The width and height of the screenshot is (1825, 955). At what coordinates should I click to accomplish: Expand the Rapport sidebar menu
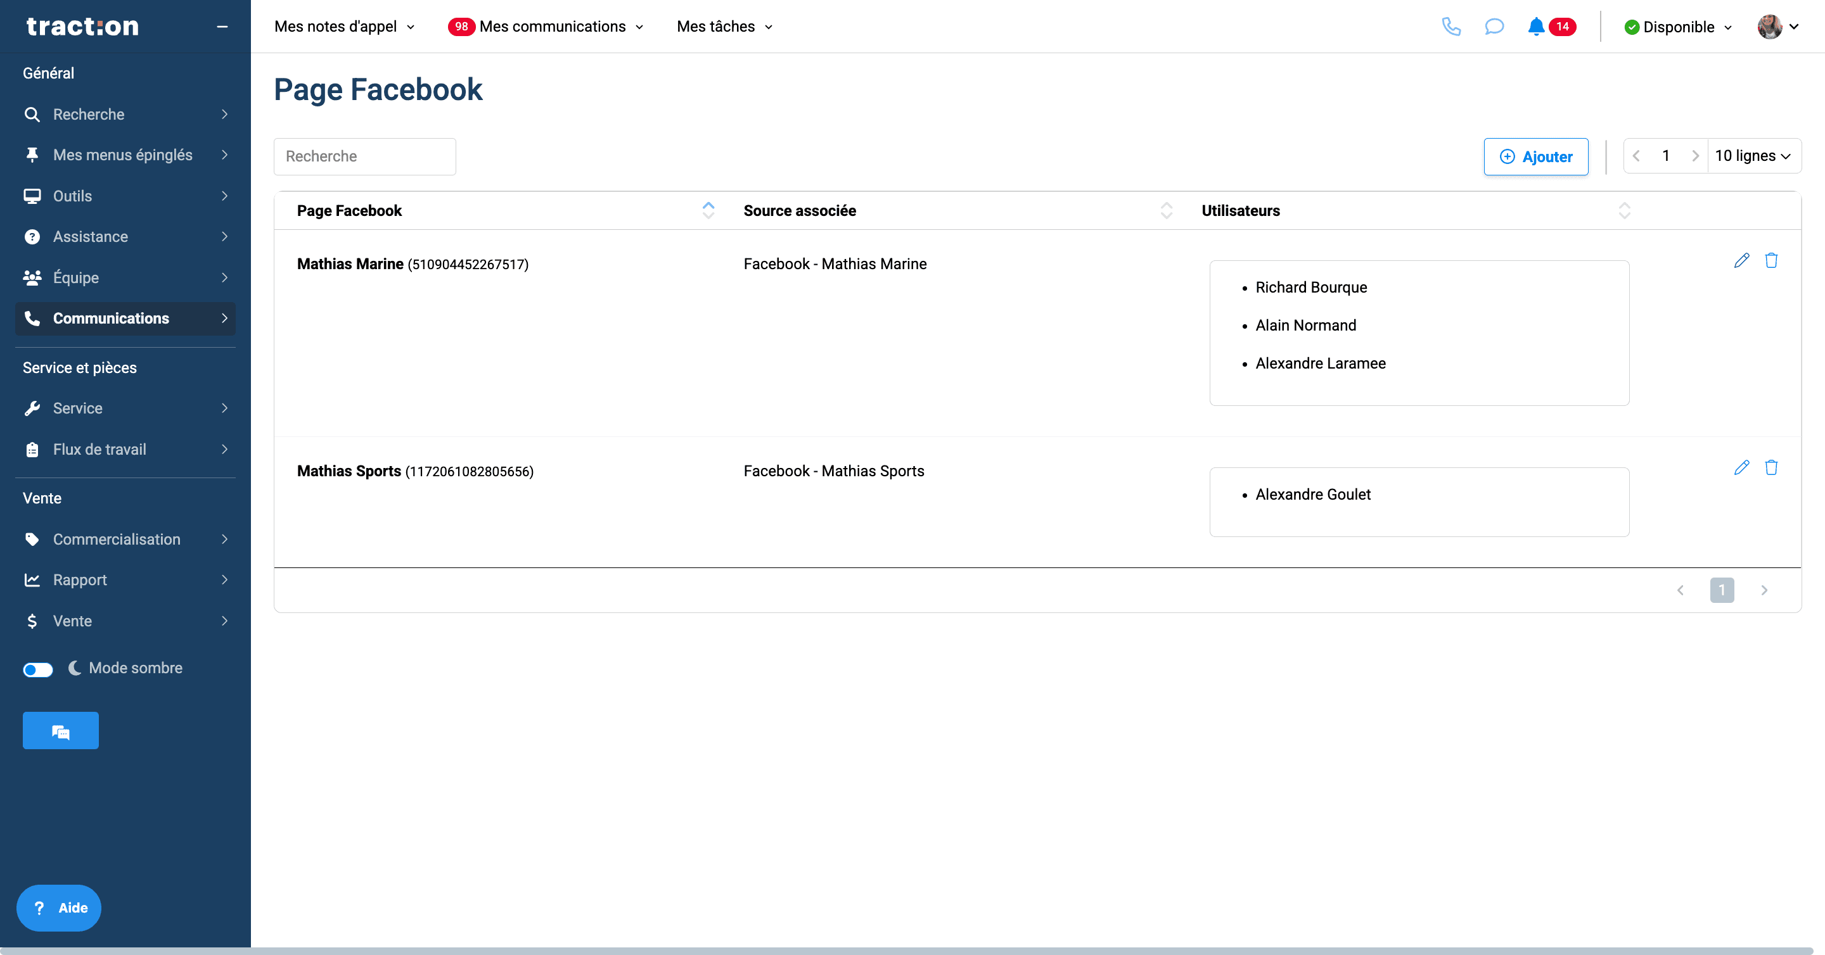click(x=125, y=580)
